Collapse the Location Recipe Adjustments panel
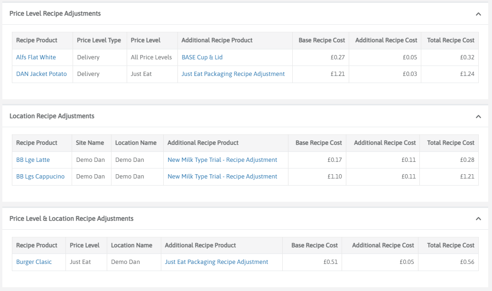492x291 pixels. (478, 117)
